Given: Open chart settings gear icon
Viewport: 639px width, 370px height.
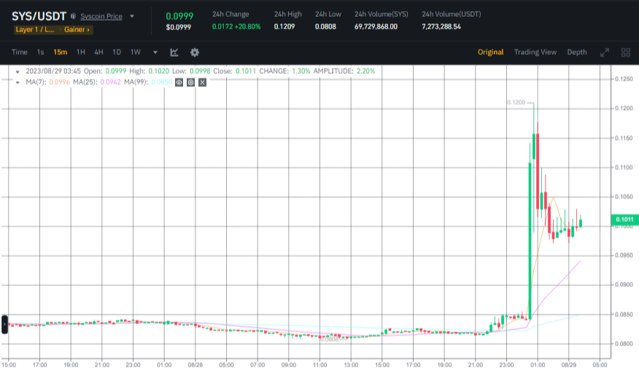Looking at the screenshot, I should click(195, 52).
